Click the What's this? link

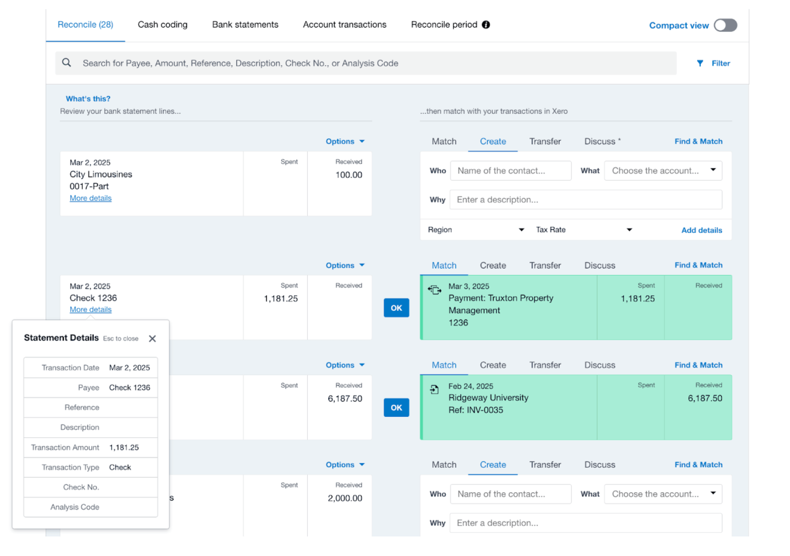click(88, 99)
